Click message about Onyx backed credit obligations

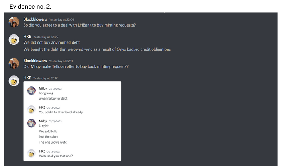coord(97,49)
